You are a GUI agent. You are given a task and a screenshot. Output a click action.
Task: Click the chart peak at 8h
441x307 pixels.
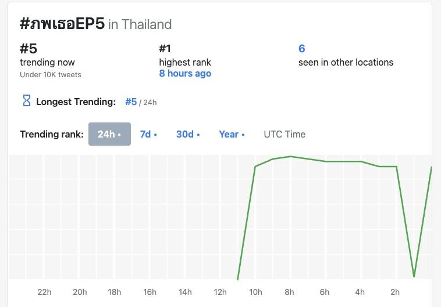[290, 157]
